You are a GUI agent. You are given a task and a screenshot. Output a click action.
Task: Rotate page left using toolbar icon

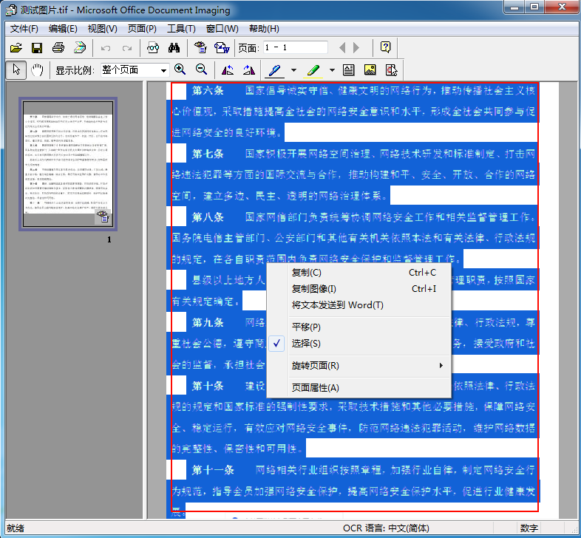point(228,70)
